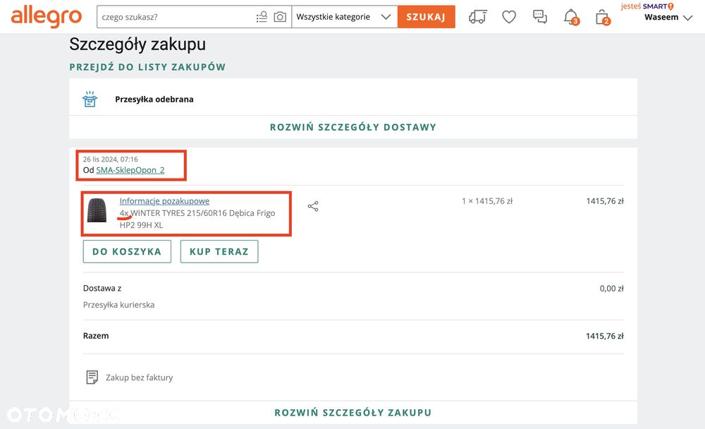Viewport: 705px width, 429px height.
Task: Expand ROZWIŃ SZCZEGÓŁY DOSTAWY section
Action: coord(353,128)
